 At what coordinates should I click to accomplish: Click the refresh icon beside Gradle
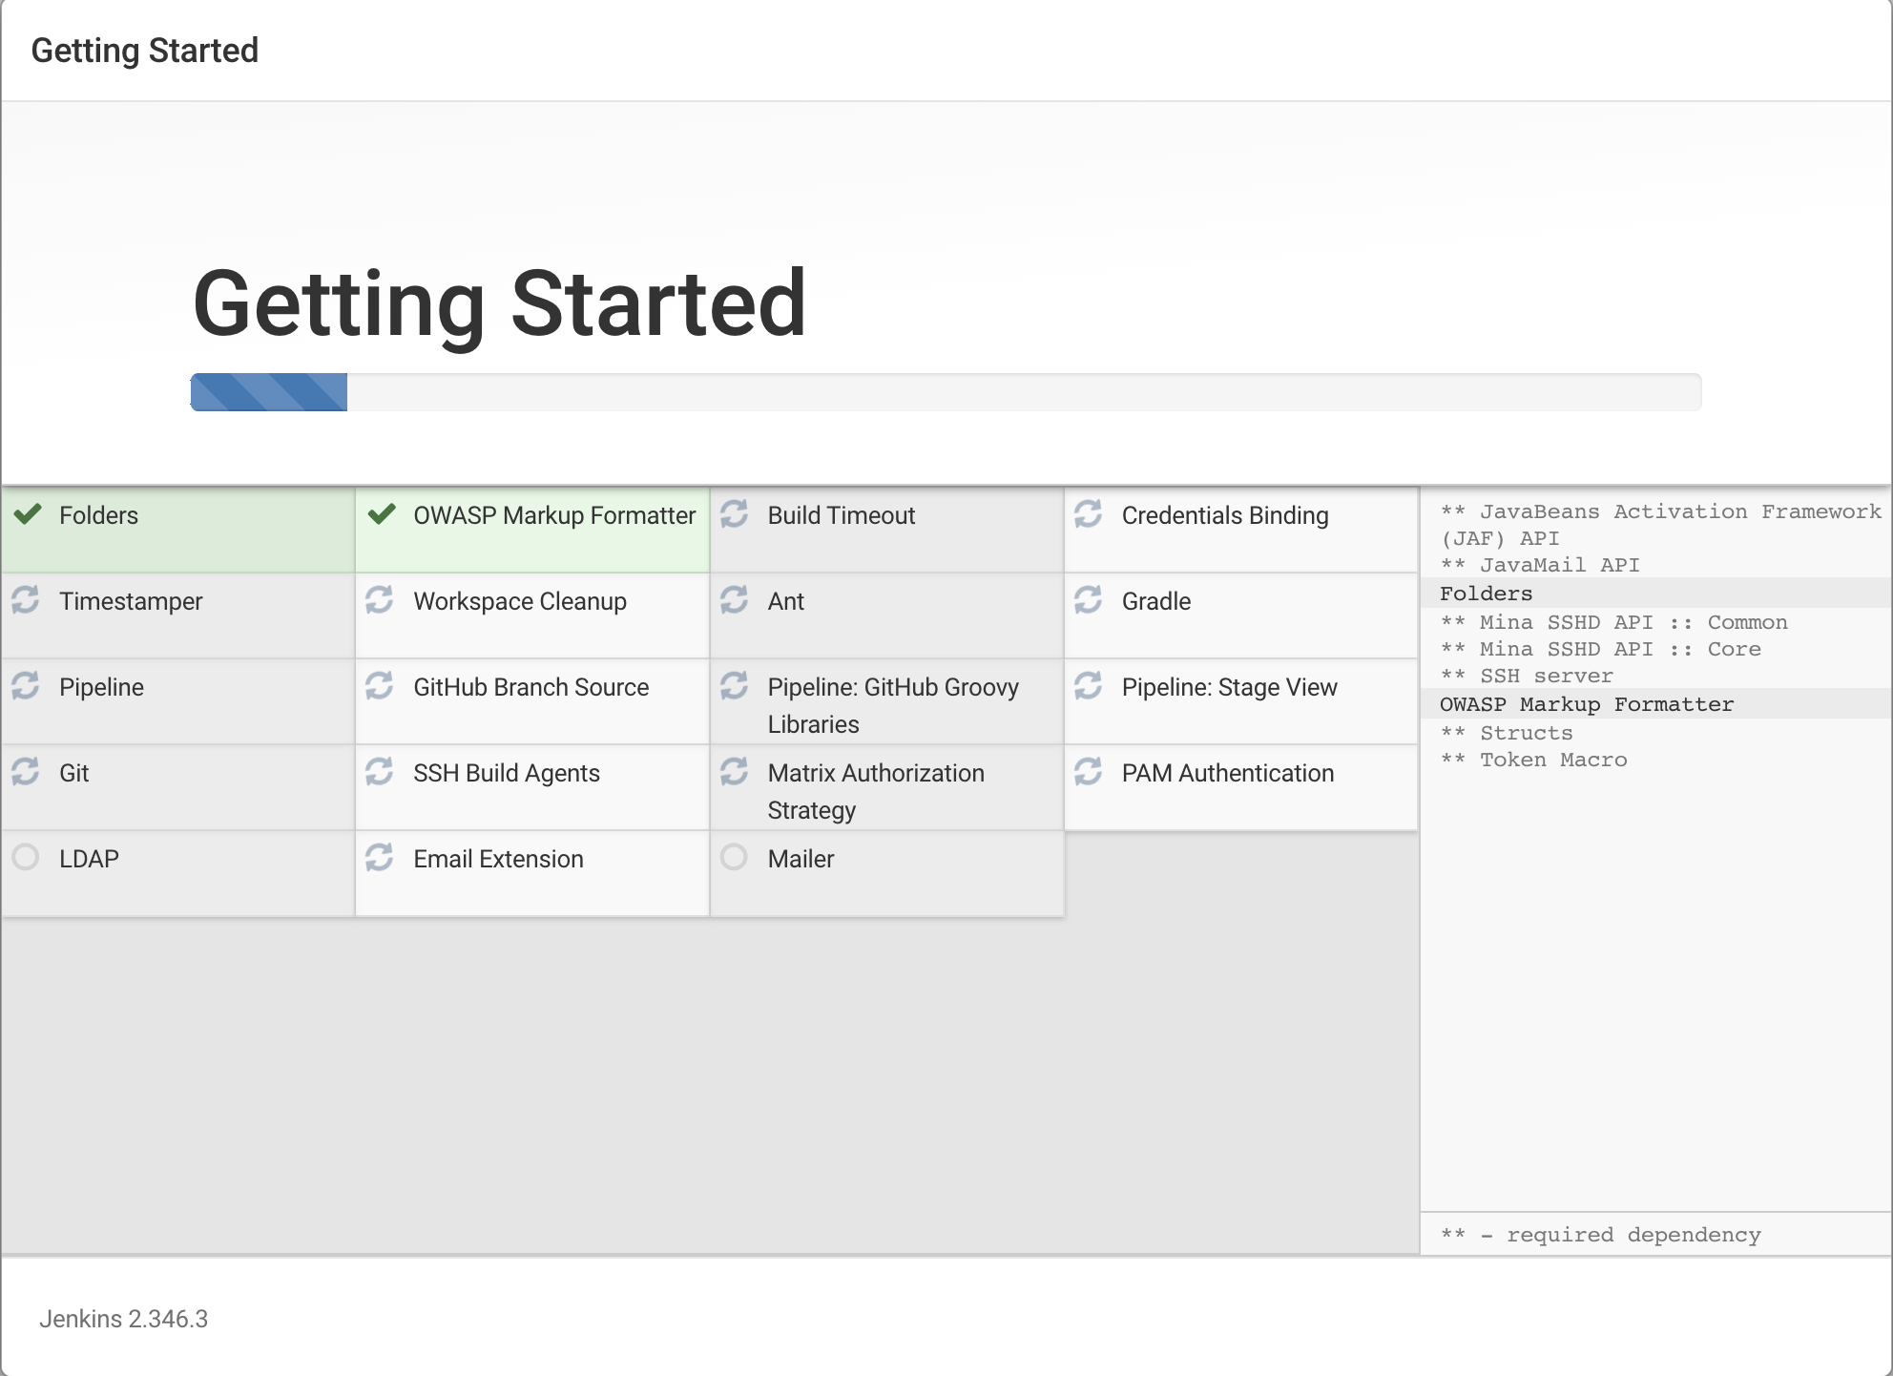click(x=1088, y=600)
